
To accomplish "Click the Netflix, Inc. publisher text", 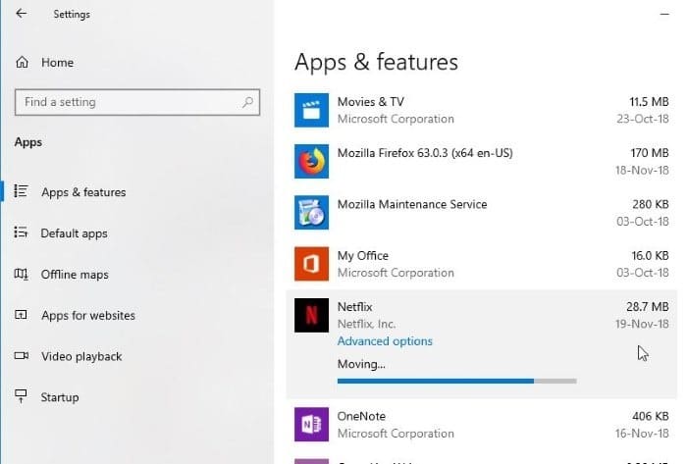I will [x=367, y=324].
